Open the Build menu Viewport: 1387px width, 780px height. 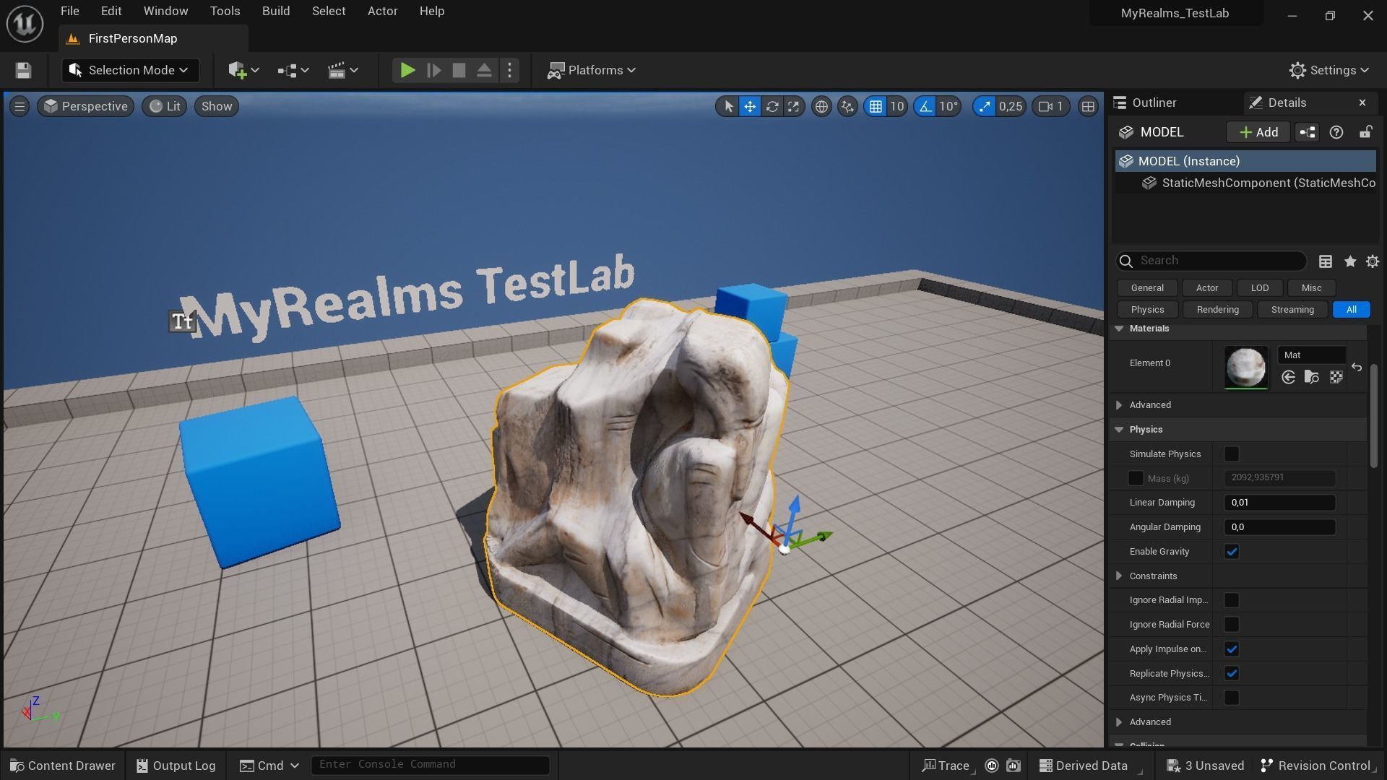pos(276,11)
